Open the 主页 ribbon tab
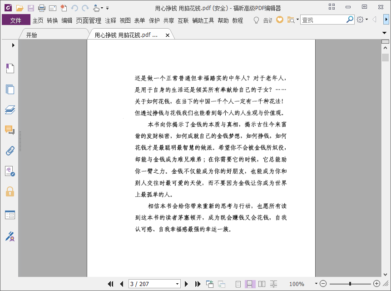Screen dimensions: 391x291 point(38,20)
